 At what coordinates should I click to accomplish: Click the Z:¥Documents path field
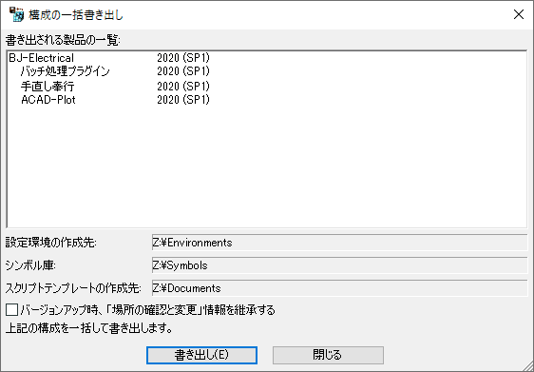tap(339, 288)
